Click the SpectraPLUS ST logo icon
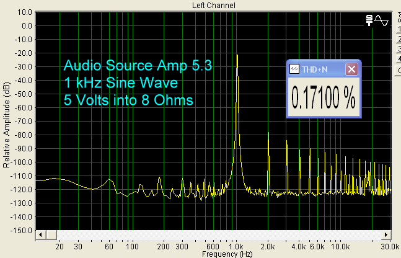This screenshot has height=258, width=401. click(x=369, y=20)
